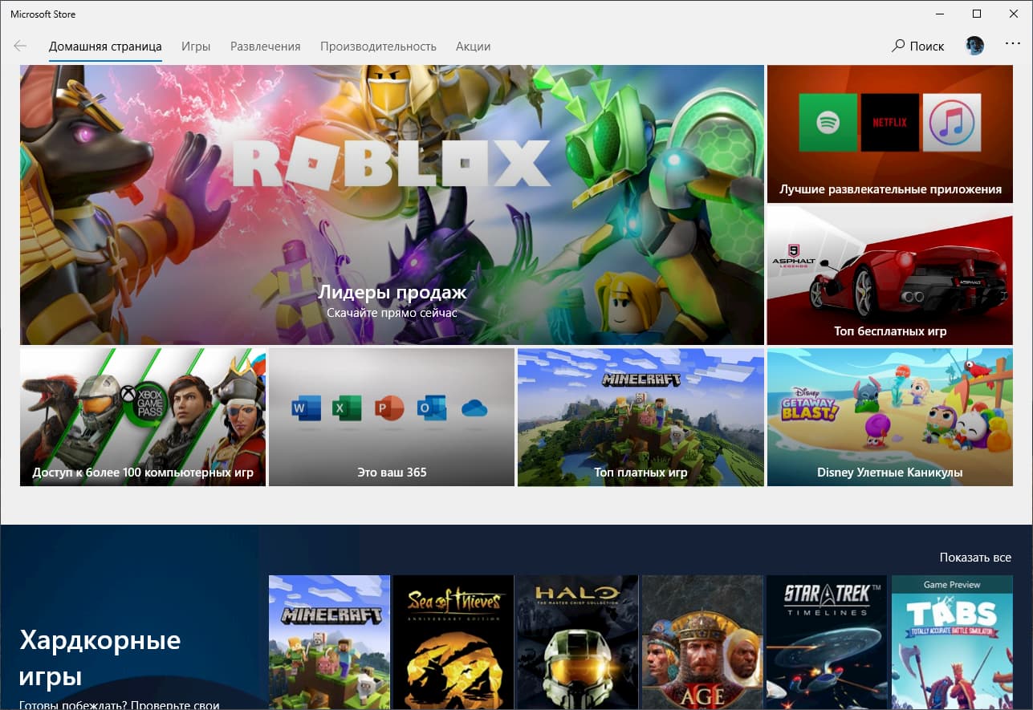This screenshot has height=710, width=1033.
Task: Switch to the Развлечения tab
Action: tap(266, 47)
